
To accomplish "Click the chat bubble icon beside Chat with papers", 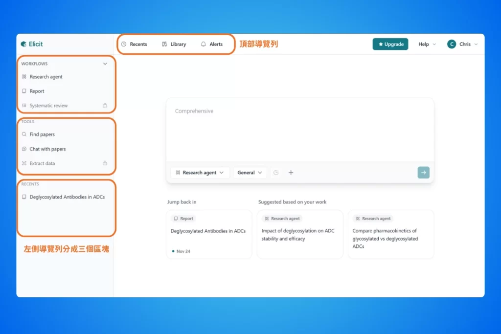I will point(24,149).
